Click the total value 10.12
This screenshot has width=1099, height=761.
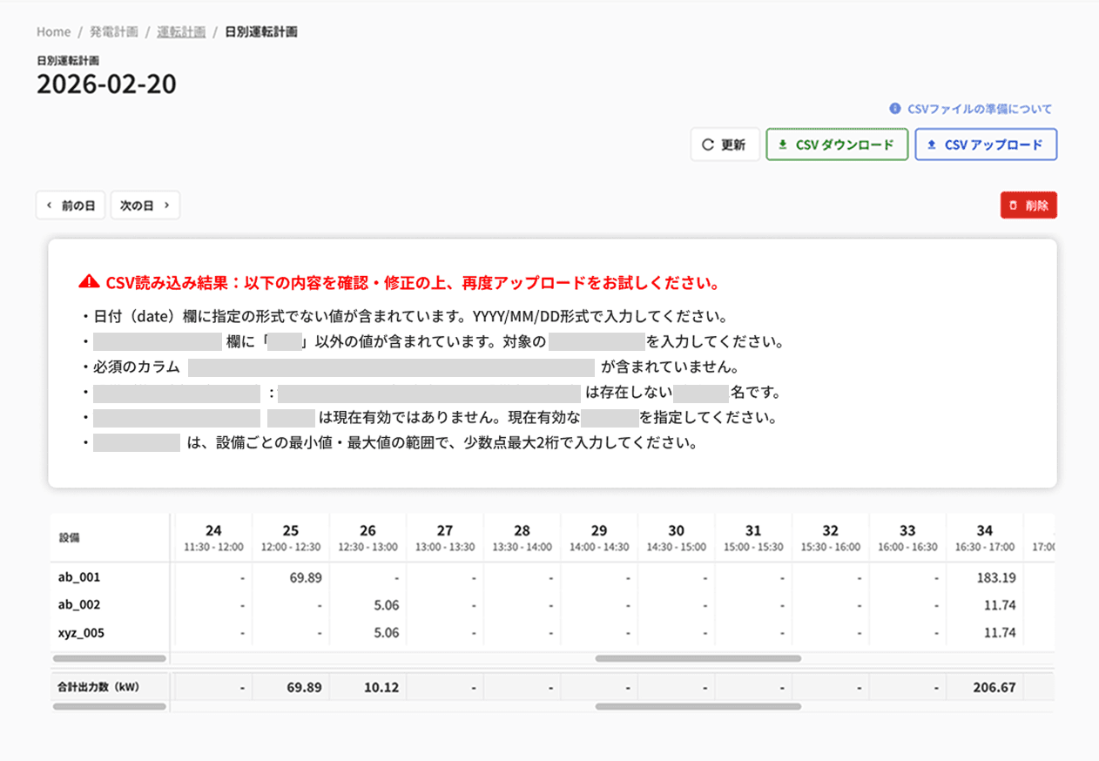click(x=381, y=687)
